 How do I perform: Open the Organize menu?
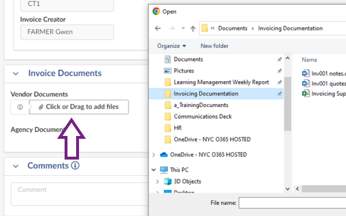pos(171,46)
